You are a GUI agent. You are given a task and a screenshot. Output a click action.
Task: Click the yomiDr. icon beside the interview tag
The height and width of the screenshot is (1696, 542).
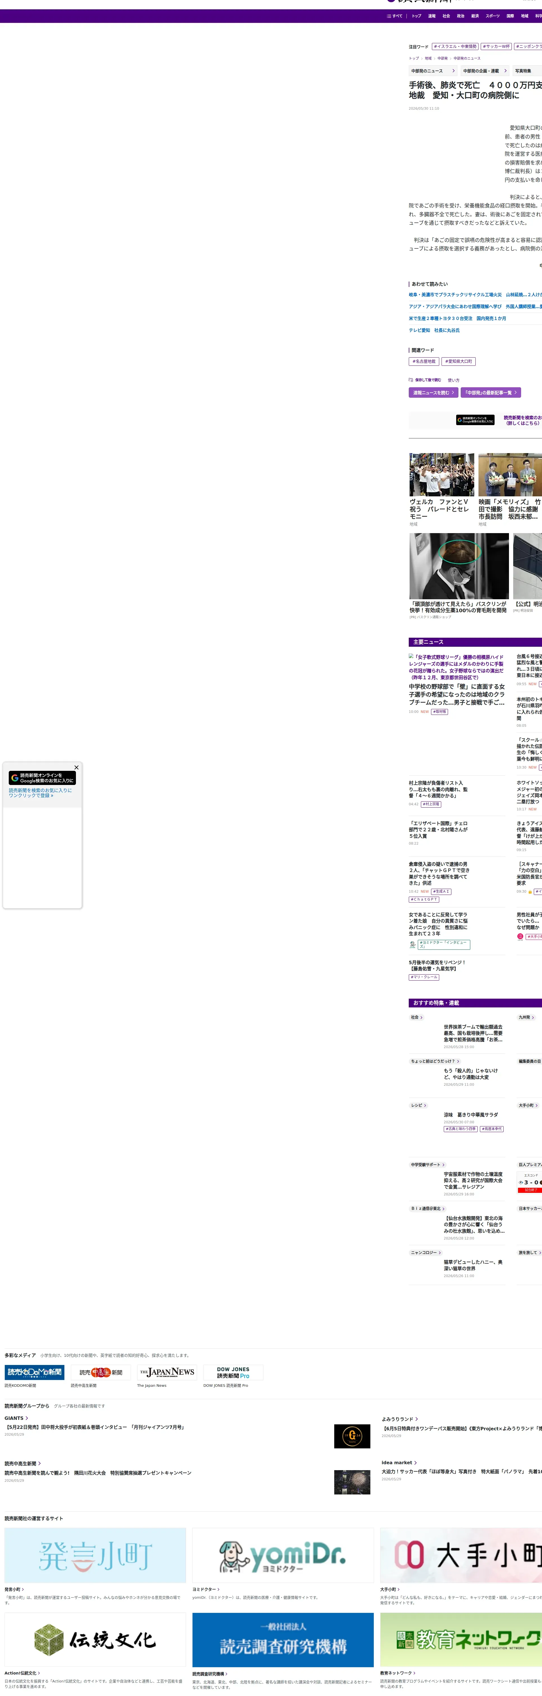pos(412,944)
